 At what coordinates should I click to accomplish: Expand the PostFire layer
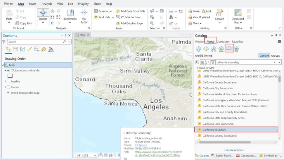[x=6, y=81]
